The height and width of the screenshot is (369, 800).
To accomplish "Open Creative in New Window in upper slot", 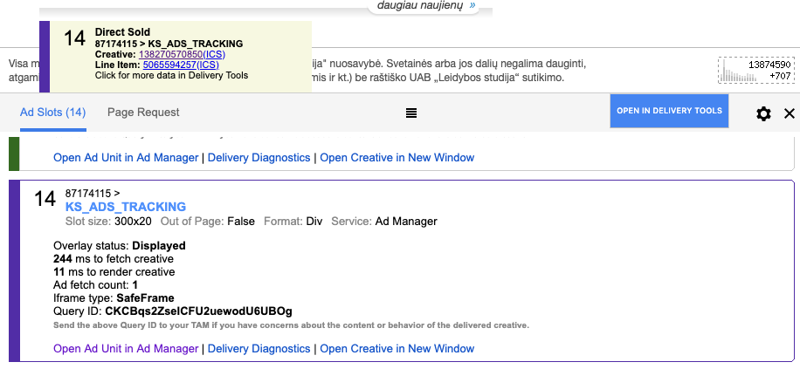I will click(x=397, y=158).
